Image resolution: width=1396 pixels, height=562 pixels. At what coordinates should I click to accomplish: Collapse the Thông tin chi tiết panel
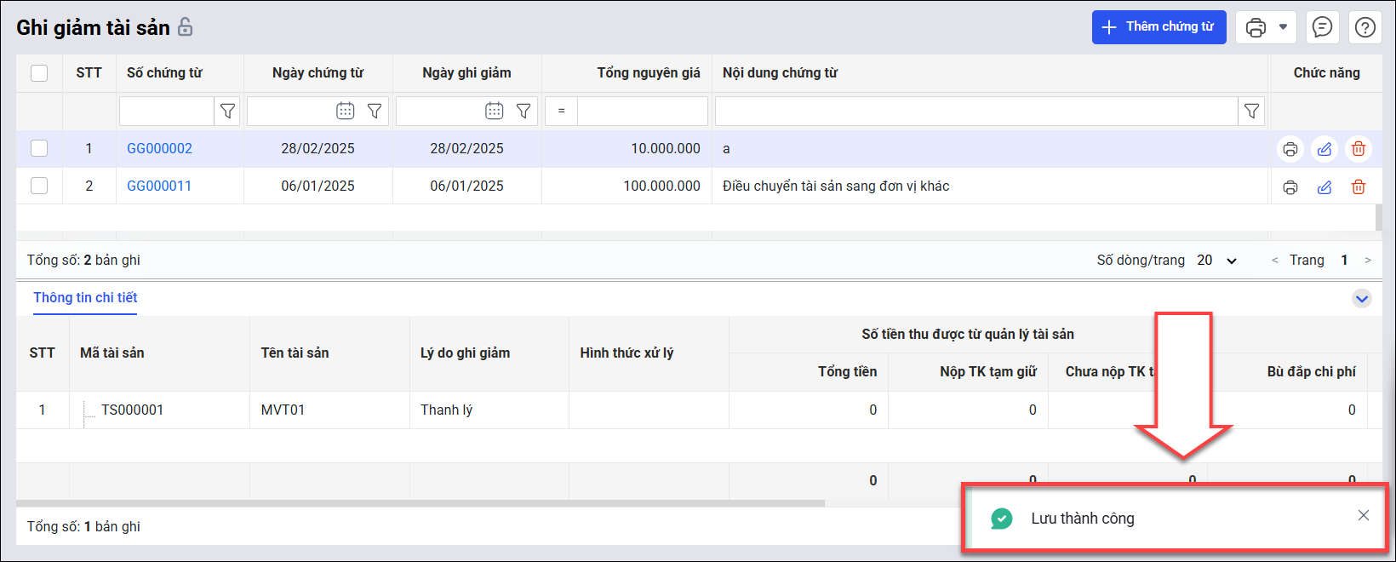pyautogui.click(x=1362, y=299)
